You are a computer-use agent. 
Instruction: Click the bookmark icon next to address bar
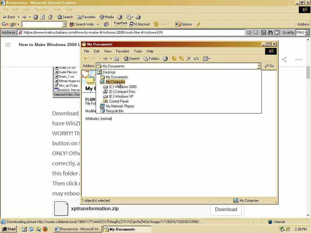tap(256, 32)
